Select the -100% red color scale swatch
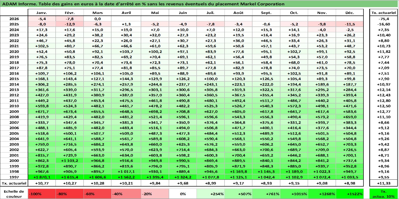The height and width of the screenshot is (199, 399). point(42,194)
